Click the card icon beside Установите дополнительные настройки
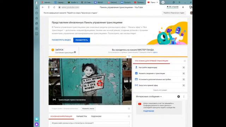Image resolution: width=226 pixels, height=127 pixels. pyautogui.click(x=136, y=79)
